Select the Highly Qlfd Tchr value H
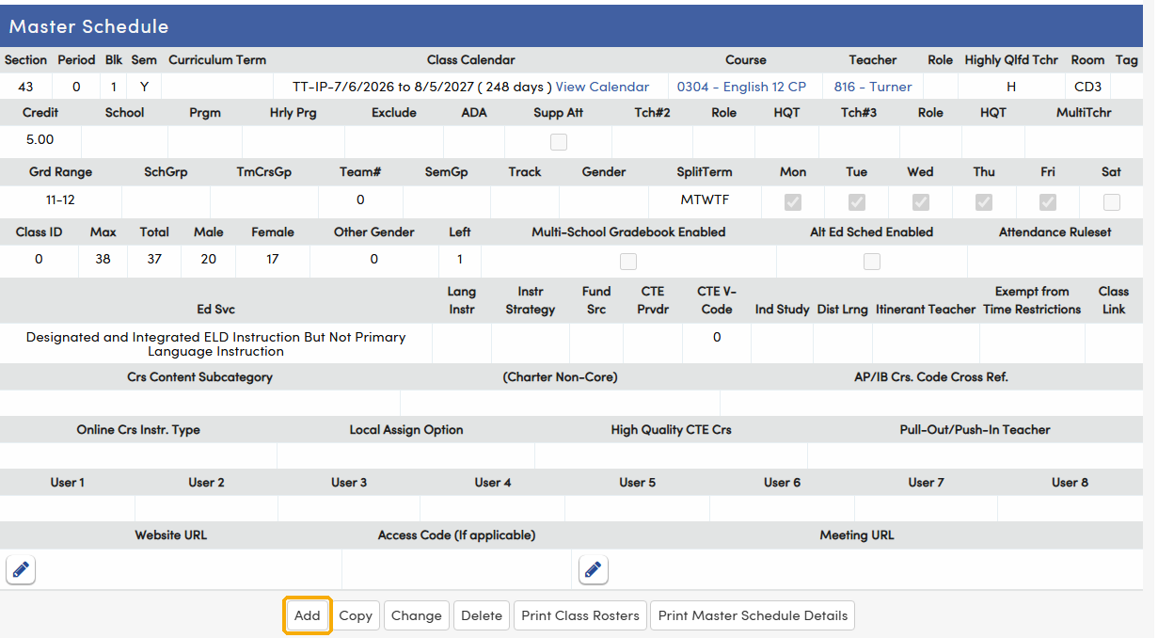Screen dimensions: 1158x638 pyautogui.click(x=1011, y=87)
